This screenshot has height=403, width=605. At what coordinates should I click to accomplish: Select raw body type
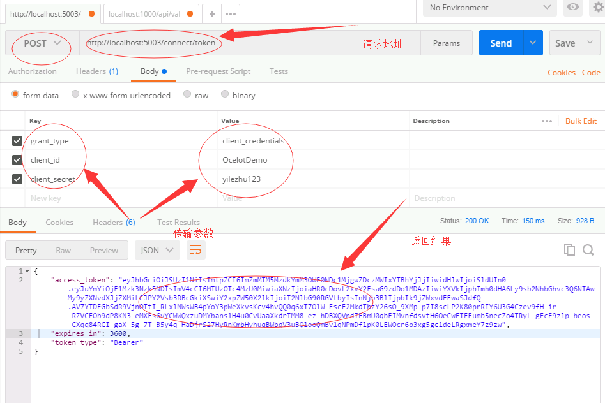click(187, 94)
